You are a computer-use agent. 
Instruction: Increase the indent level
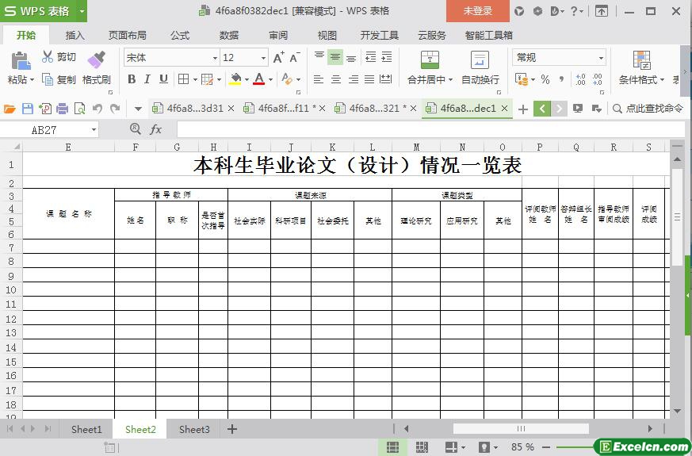click(x=387, y=56)
